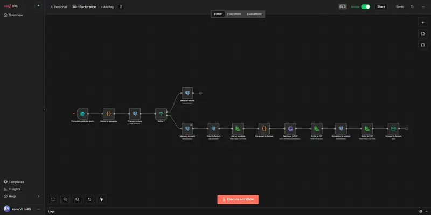Viewport: 431px width, 215px height.
Task: Open the 'Fabriquer le PDF' HTTP request node
Action: 290,129
